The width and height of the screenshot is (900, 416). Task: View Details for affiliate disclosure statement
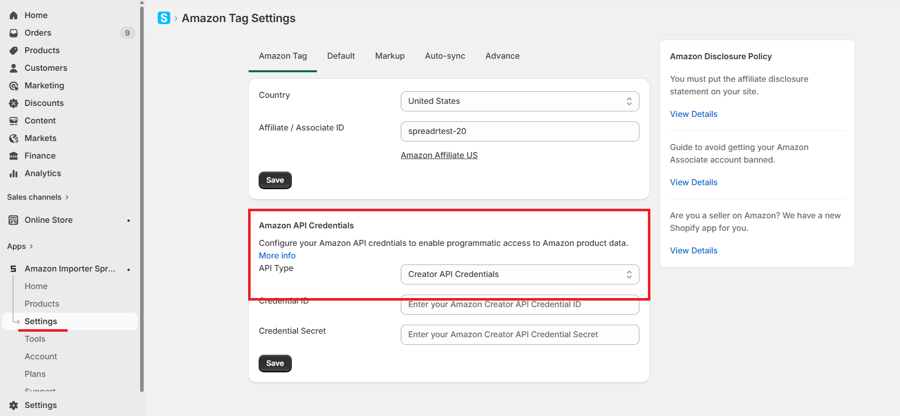(x=694, y=114)
